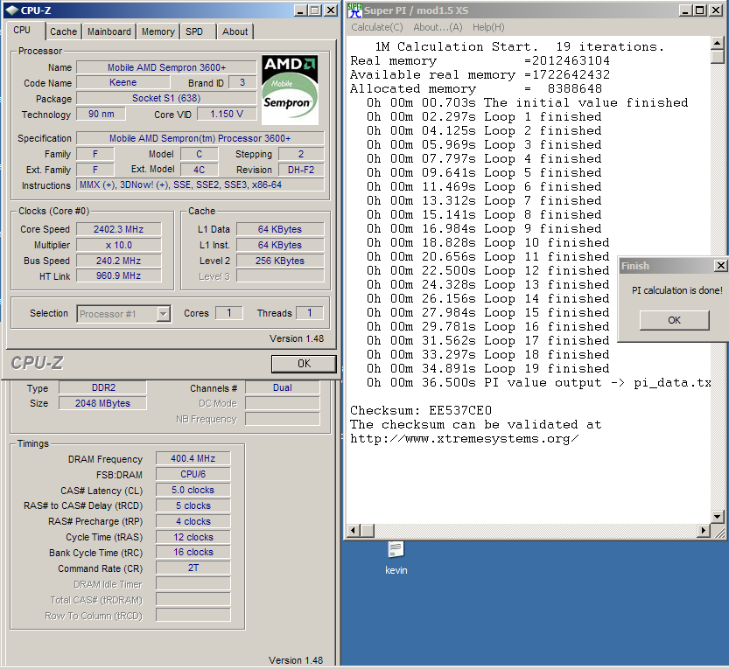Viewport: 729px width, 669px height.
Task: Click the Code Name value Keene
Action: pos(123,82)
